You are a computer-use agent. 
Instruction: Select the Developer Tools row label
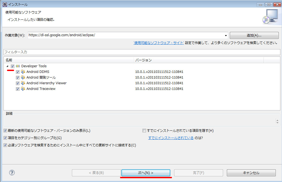(34, 66)
